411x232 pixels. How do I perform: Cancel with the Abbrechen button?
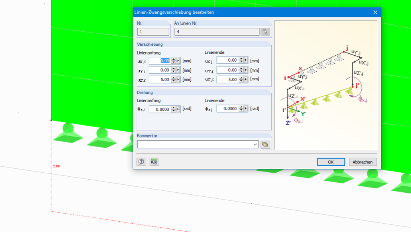[362, 162]
